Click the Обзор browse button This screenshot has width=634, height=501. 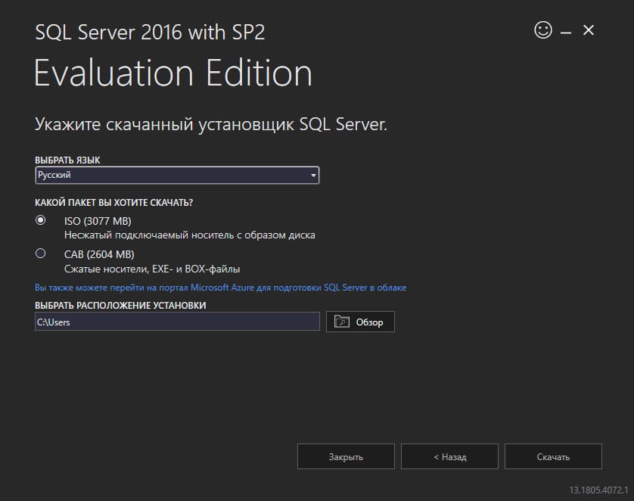coord(360,322)
